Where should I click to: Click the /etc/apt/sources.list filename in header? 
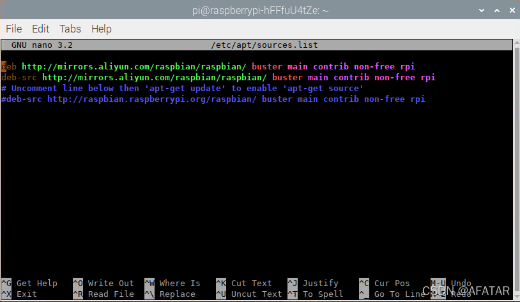coord(264,45)
